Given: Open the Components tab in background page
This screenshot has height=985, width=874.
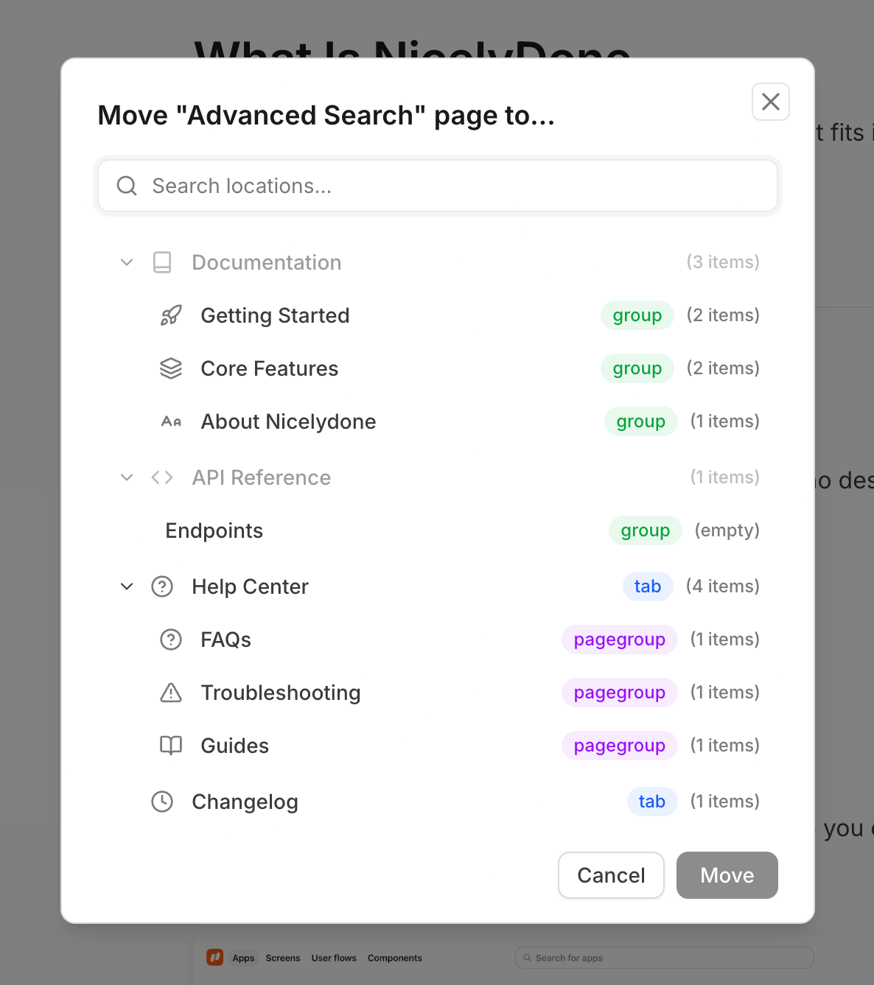Looking at the screenshot, I should click(x=395, y=958).
